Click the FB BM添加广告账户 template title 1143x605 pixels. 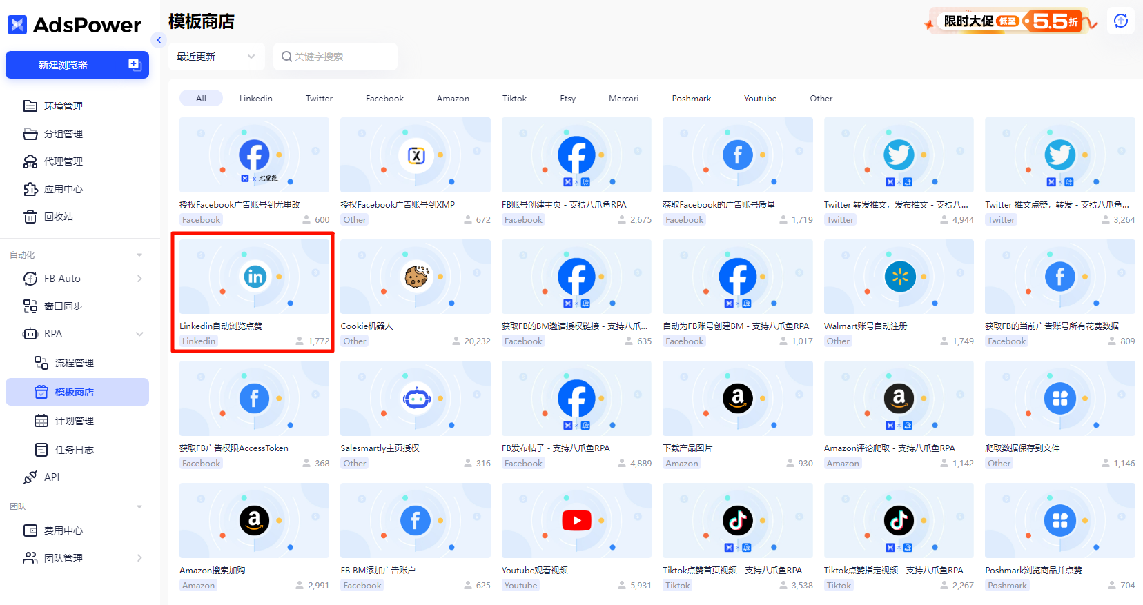(x=378, y=571)
